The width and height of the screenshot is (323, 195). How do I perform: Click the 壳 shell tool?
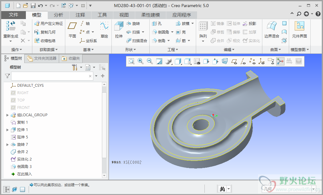[181, 32]
